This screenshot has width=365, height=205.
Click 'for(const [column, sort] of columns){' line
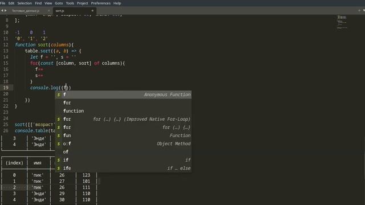tap(78, 63)
